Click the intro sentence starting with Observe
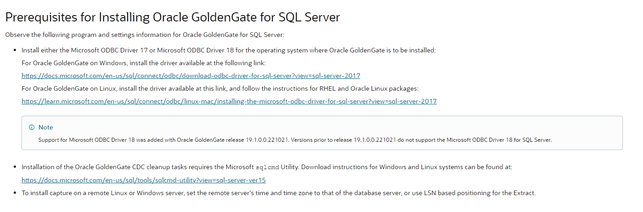Screen dimensions: 643x212 (x=145, y=35)
